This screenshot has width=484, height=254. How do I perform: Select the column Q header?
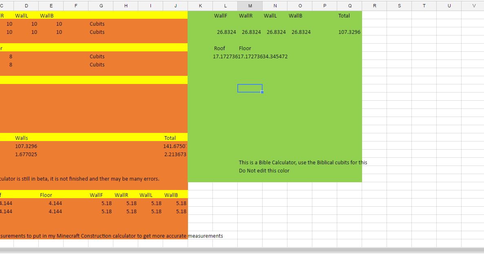tap(349, 6)
